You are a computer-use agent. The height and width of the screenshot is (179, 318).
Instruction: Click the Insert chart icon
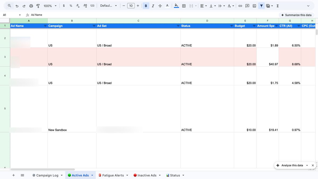(x=254, y=6)
